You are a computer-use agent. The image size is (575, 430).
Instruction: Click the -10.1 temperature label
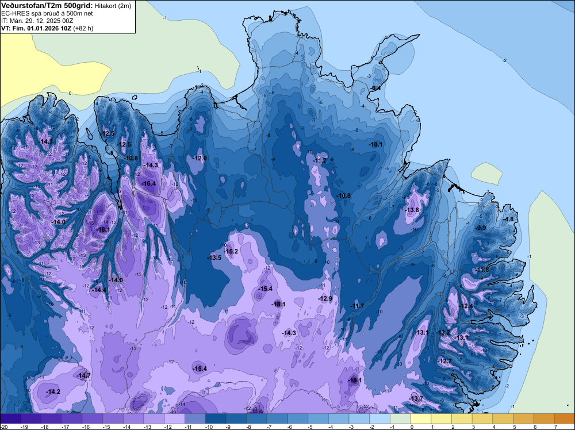(x=375, y=144)
